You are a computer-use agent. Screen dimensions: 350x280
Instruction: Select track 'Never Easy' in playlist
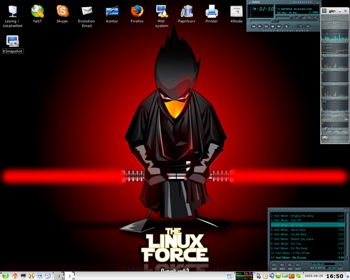308,230
